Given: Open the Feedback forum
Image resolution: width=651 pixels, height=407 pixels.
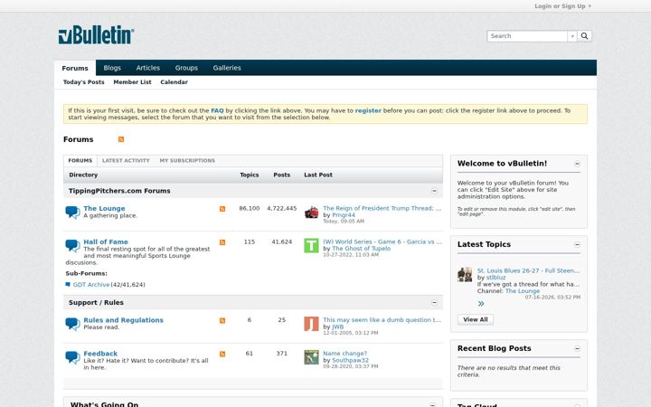Looking at the screenshot, I should pos(100,354).
